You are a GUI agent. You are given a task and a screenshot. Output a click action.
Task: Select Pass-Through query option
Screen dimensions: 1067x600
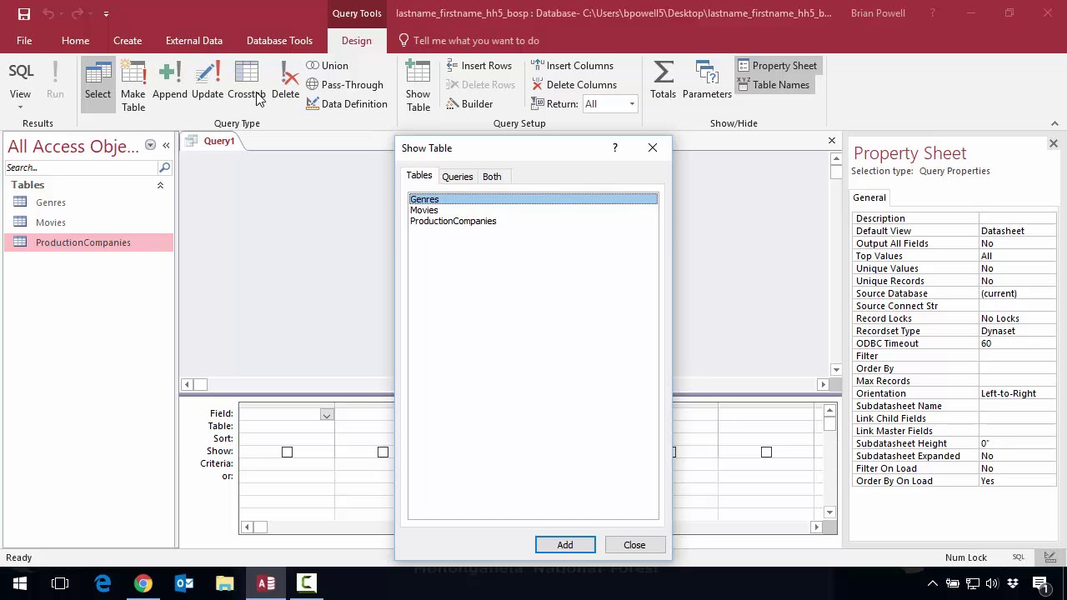coord(345,84)
